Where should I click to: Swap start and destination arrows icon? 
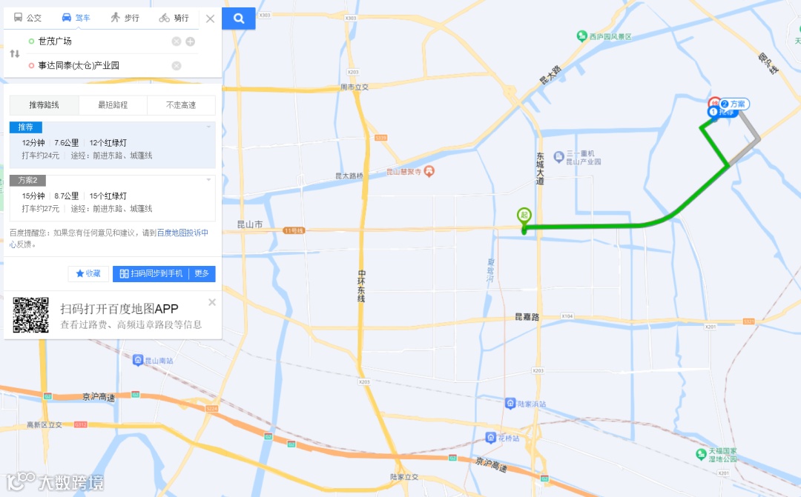point(15,53)
